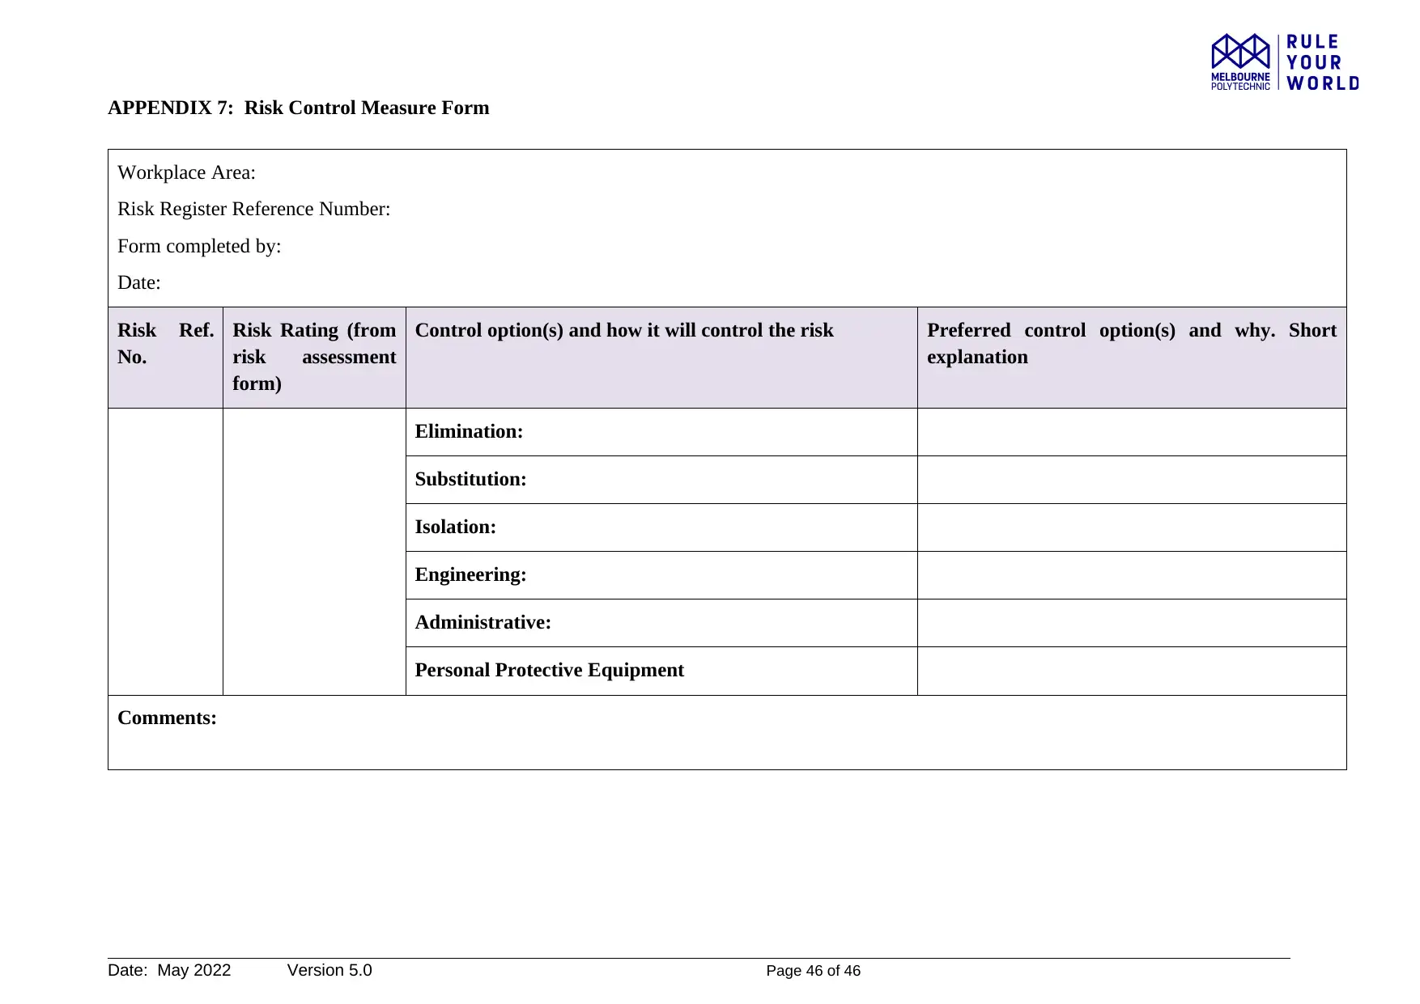Click the footer text 'Version 5.0'
Screen dimensions: 1420x1004
[x=329, y=970]
